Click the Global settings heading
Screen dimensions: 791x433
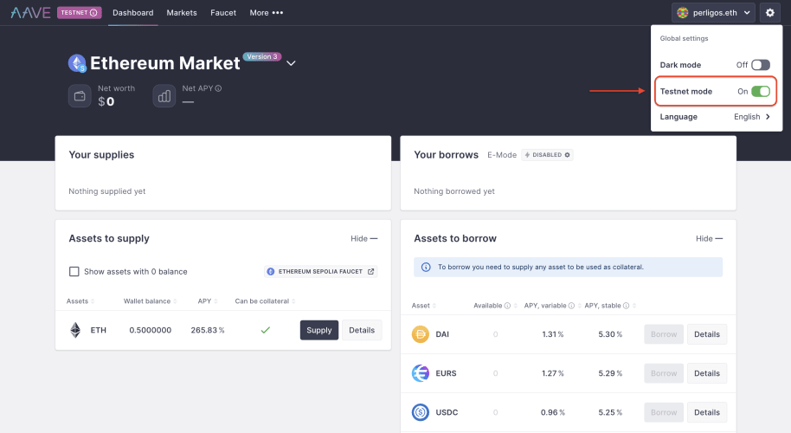pyautogui.click(x=684, y=38)
